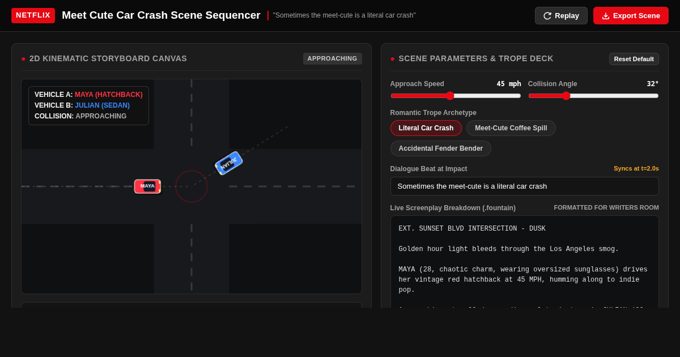680x357 pixels.
Task: Select the Meet-Cute Coffee Spill trope
Action: pyautogui.click(x=511, y=128)
